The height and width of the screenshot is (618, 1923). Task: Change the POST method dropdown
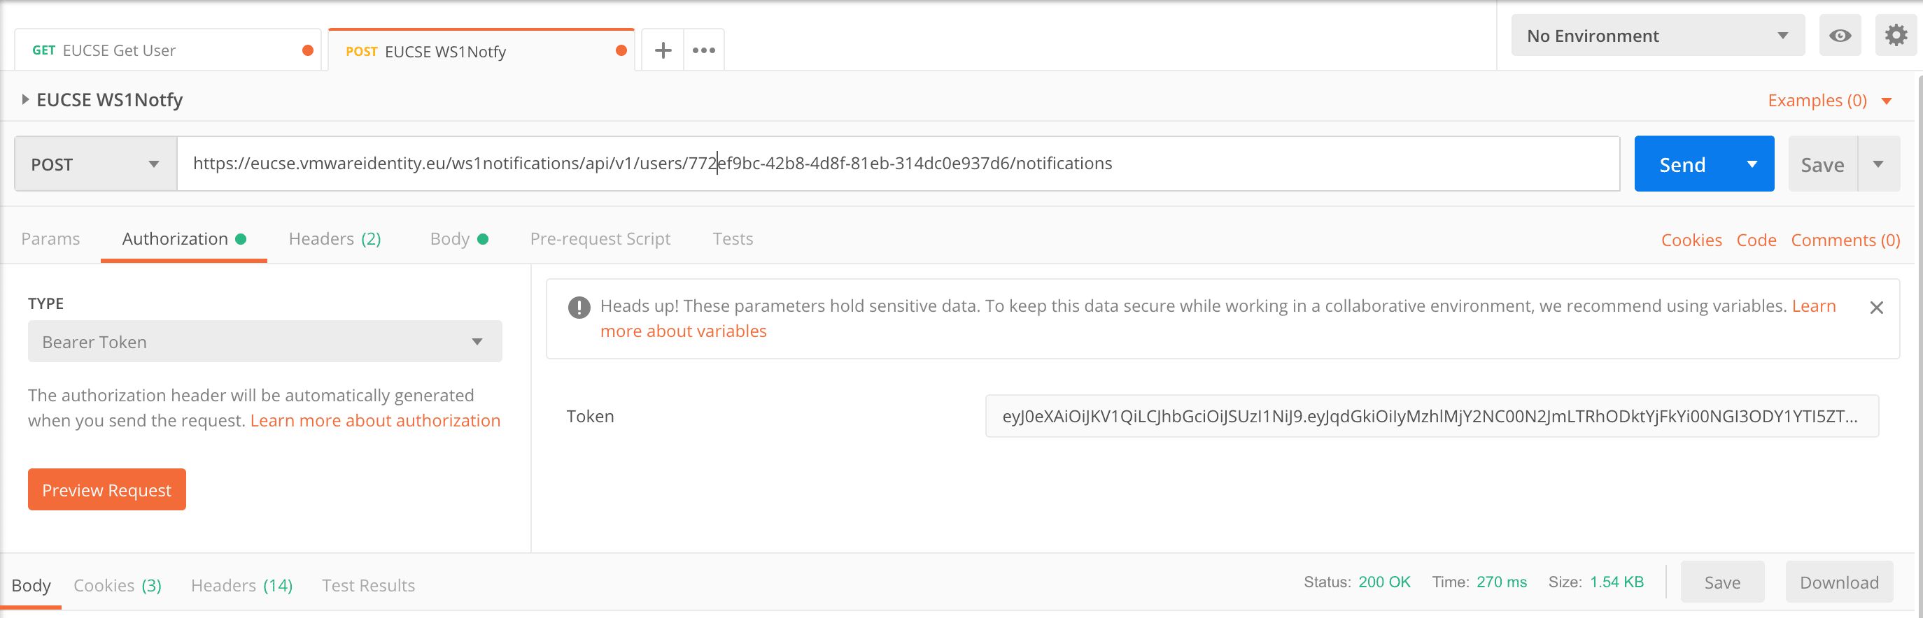(96, 164)
